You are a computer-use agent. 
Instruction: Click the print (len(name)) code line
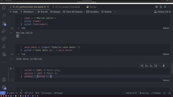36,24
